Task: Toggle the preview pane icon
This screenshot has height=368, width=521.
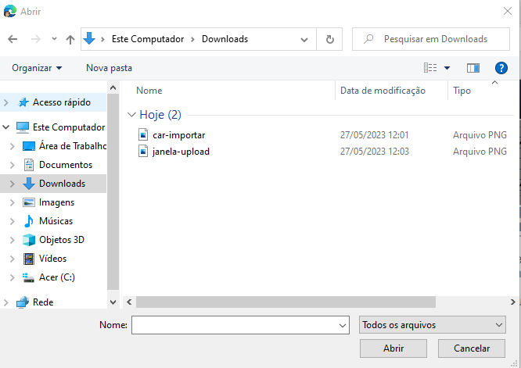Action: point(472,68)
